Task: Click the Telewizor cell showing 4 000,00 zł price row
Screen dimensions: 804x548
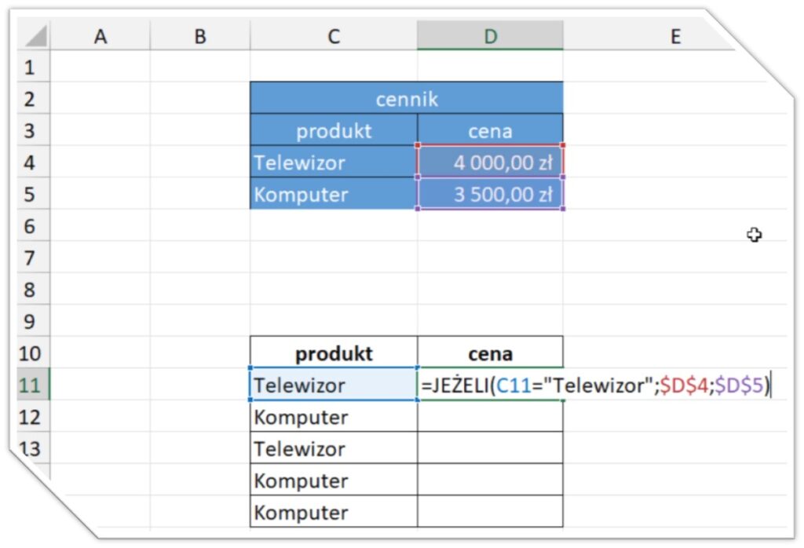Action: (333, 163)
